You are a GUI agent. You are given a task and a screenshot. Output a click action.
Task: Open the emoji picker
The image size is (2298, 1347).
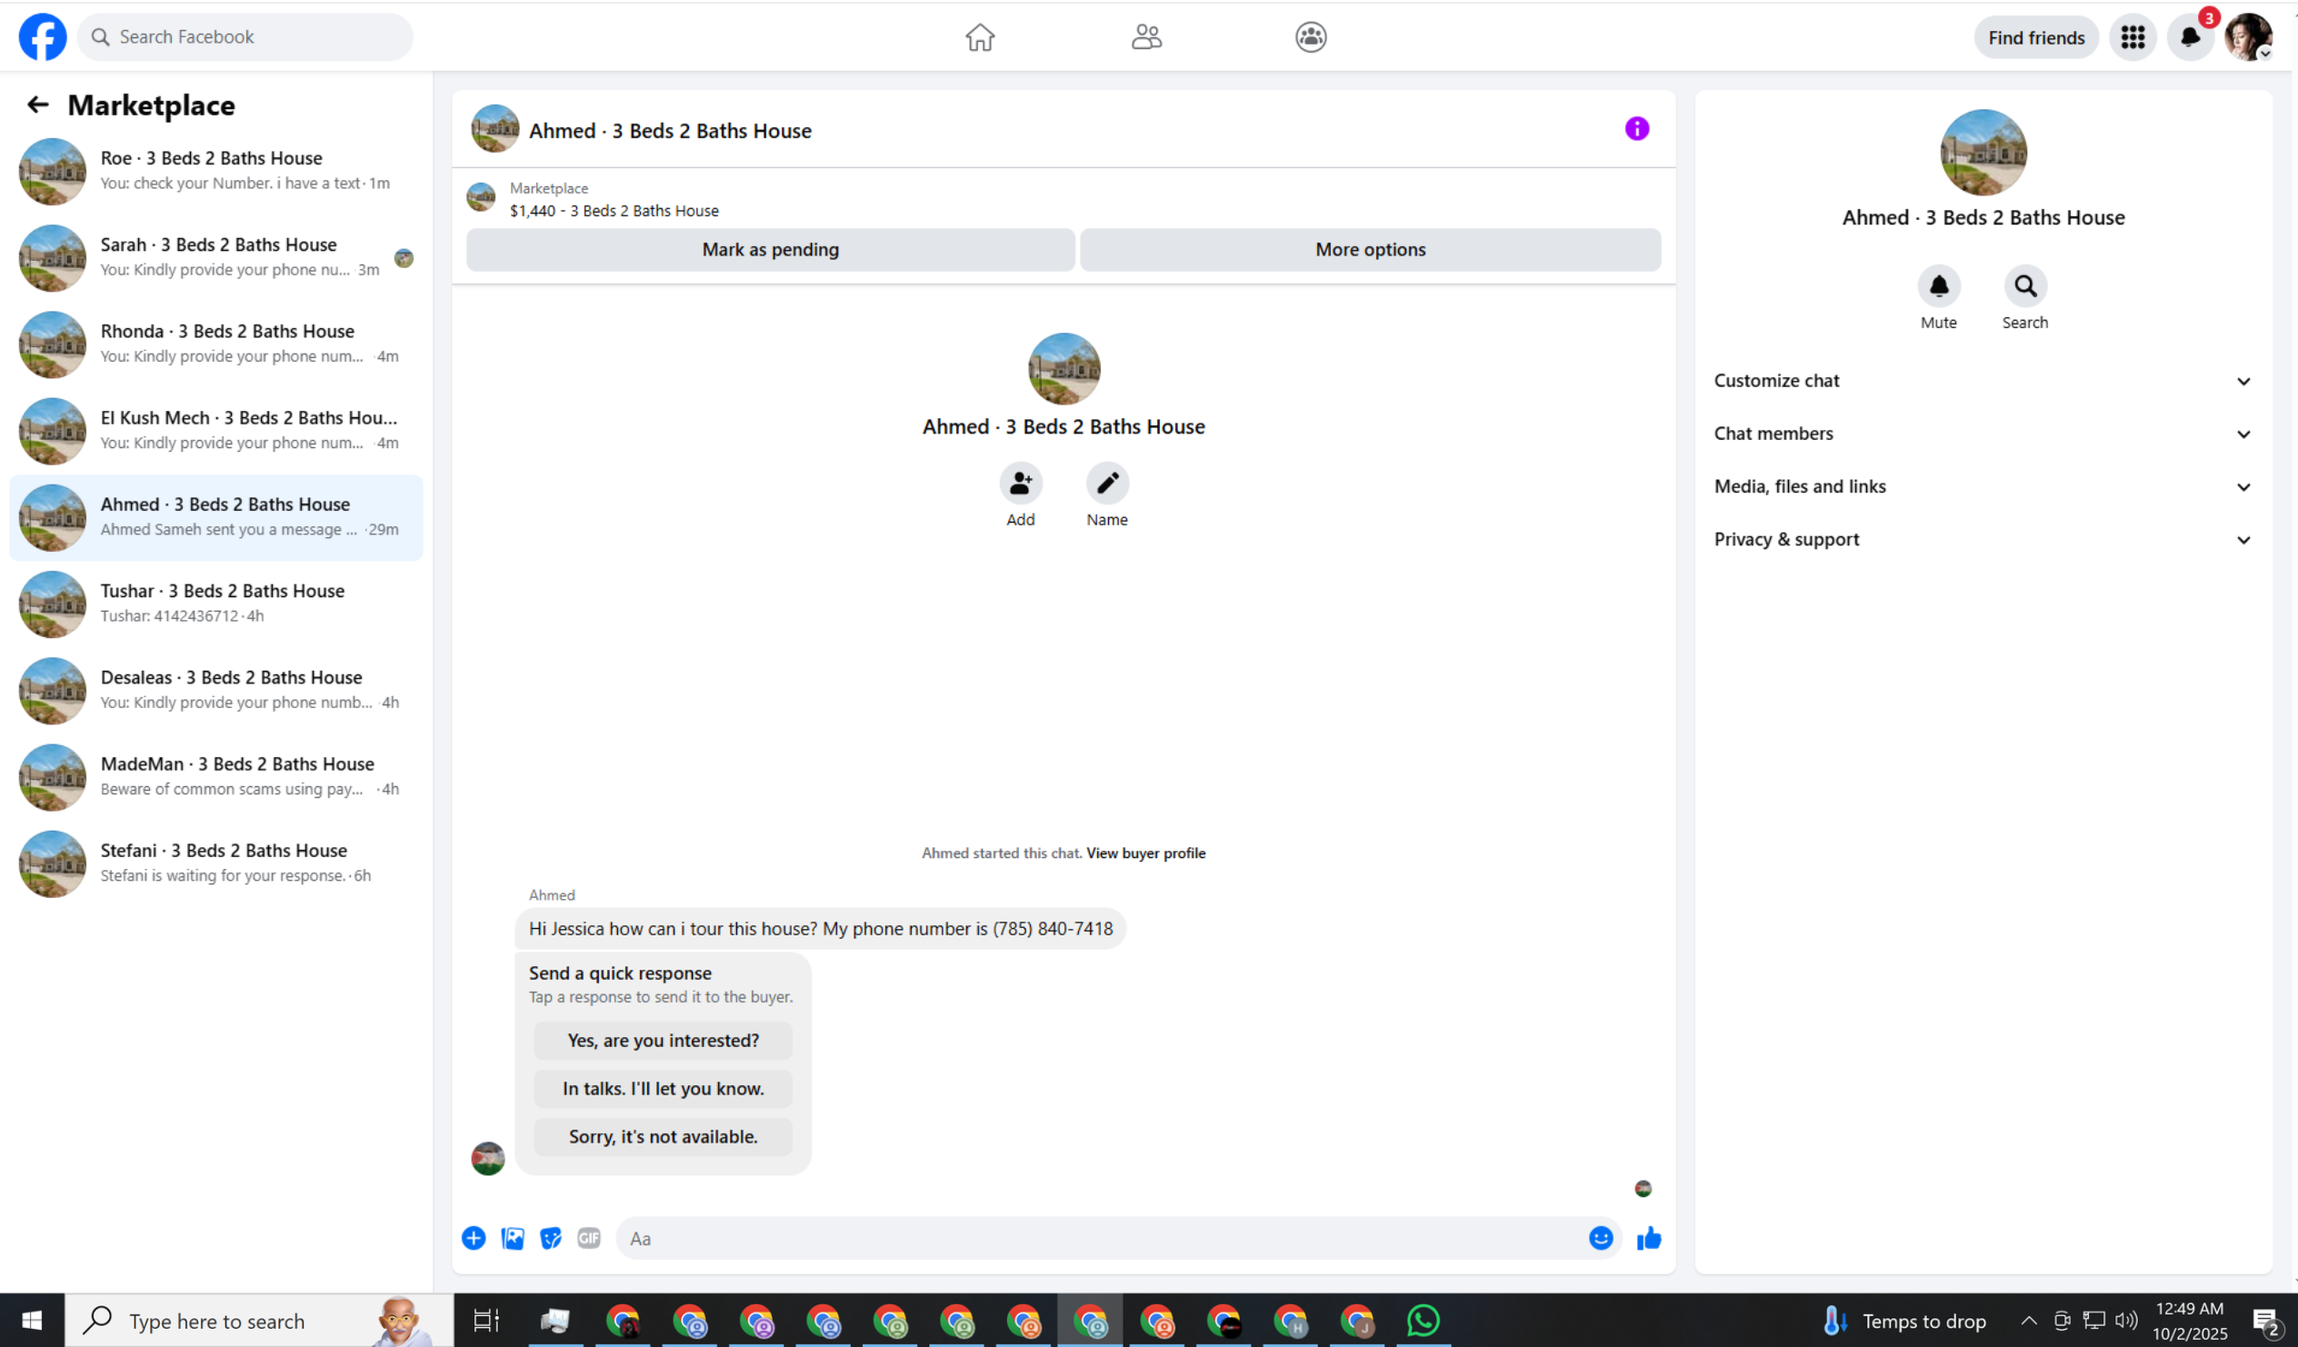1601,1238
